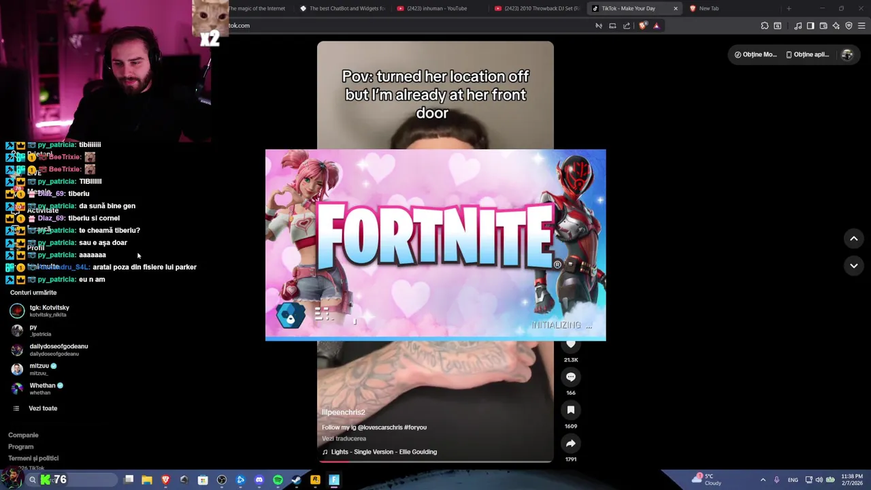This screenshot has height=490, width=871.
Task: Open the mitzuu followed account
Action: [33, 369]
